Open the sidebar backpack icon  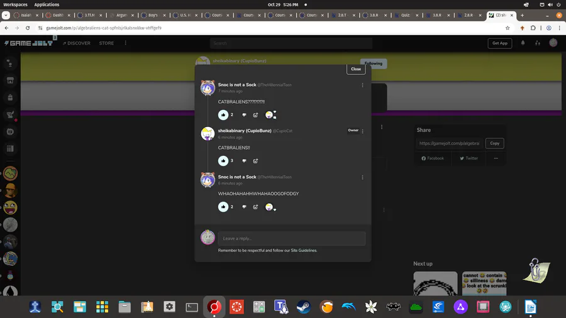(x=10, y=97)
